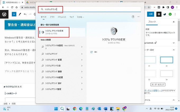This screenshot has width=180, height=112.
Task: Open the search panel three-dot options
Action: (x=138, y=17)
